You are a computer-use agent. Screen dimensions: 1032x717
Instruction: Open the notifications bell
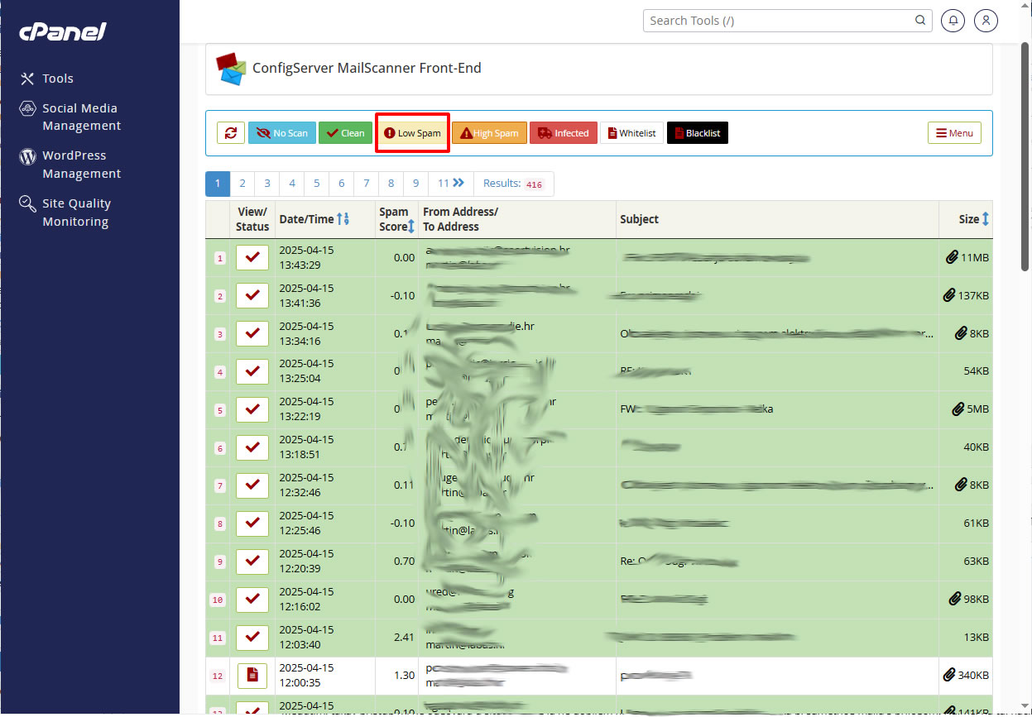coord(953,21)
